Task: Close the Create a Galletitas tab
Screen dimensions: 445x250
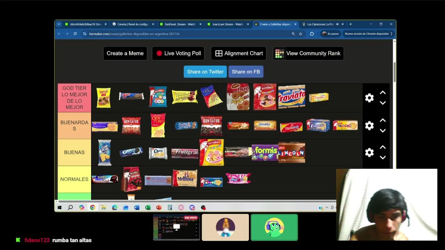Action: pos(295,24)
